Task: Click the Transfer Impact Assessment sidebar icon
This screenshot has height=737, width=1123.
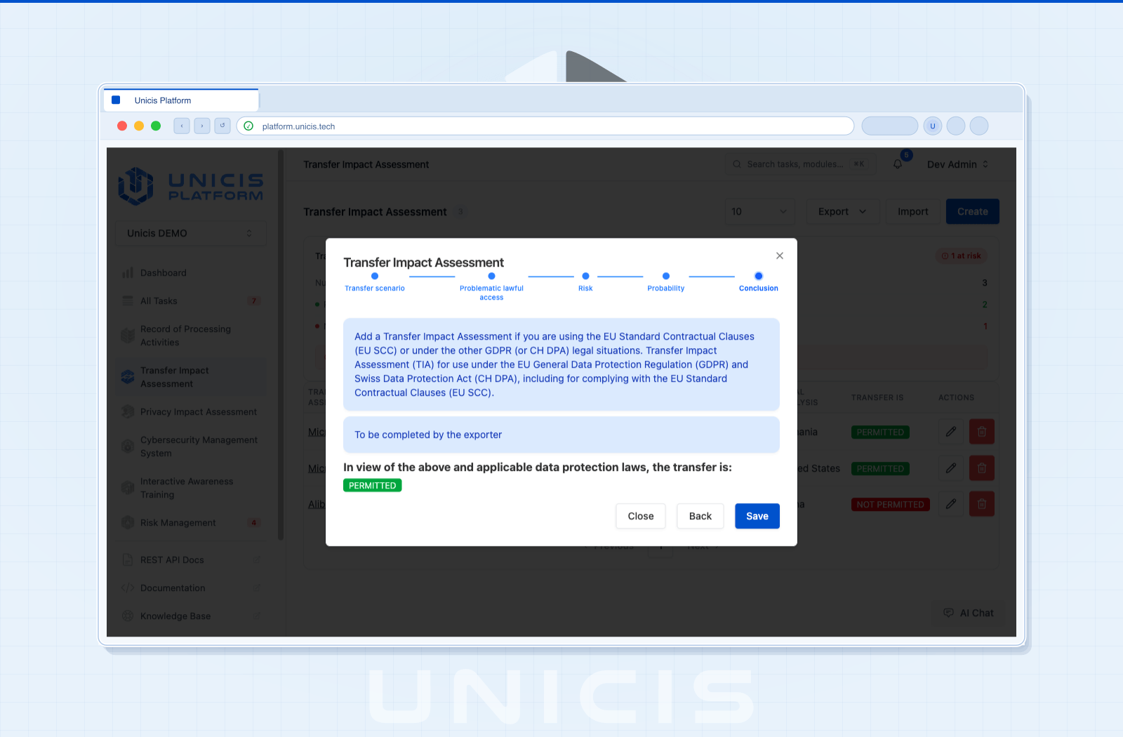Action: (x=128, y=377)
